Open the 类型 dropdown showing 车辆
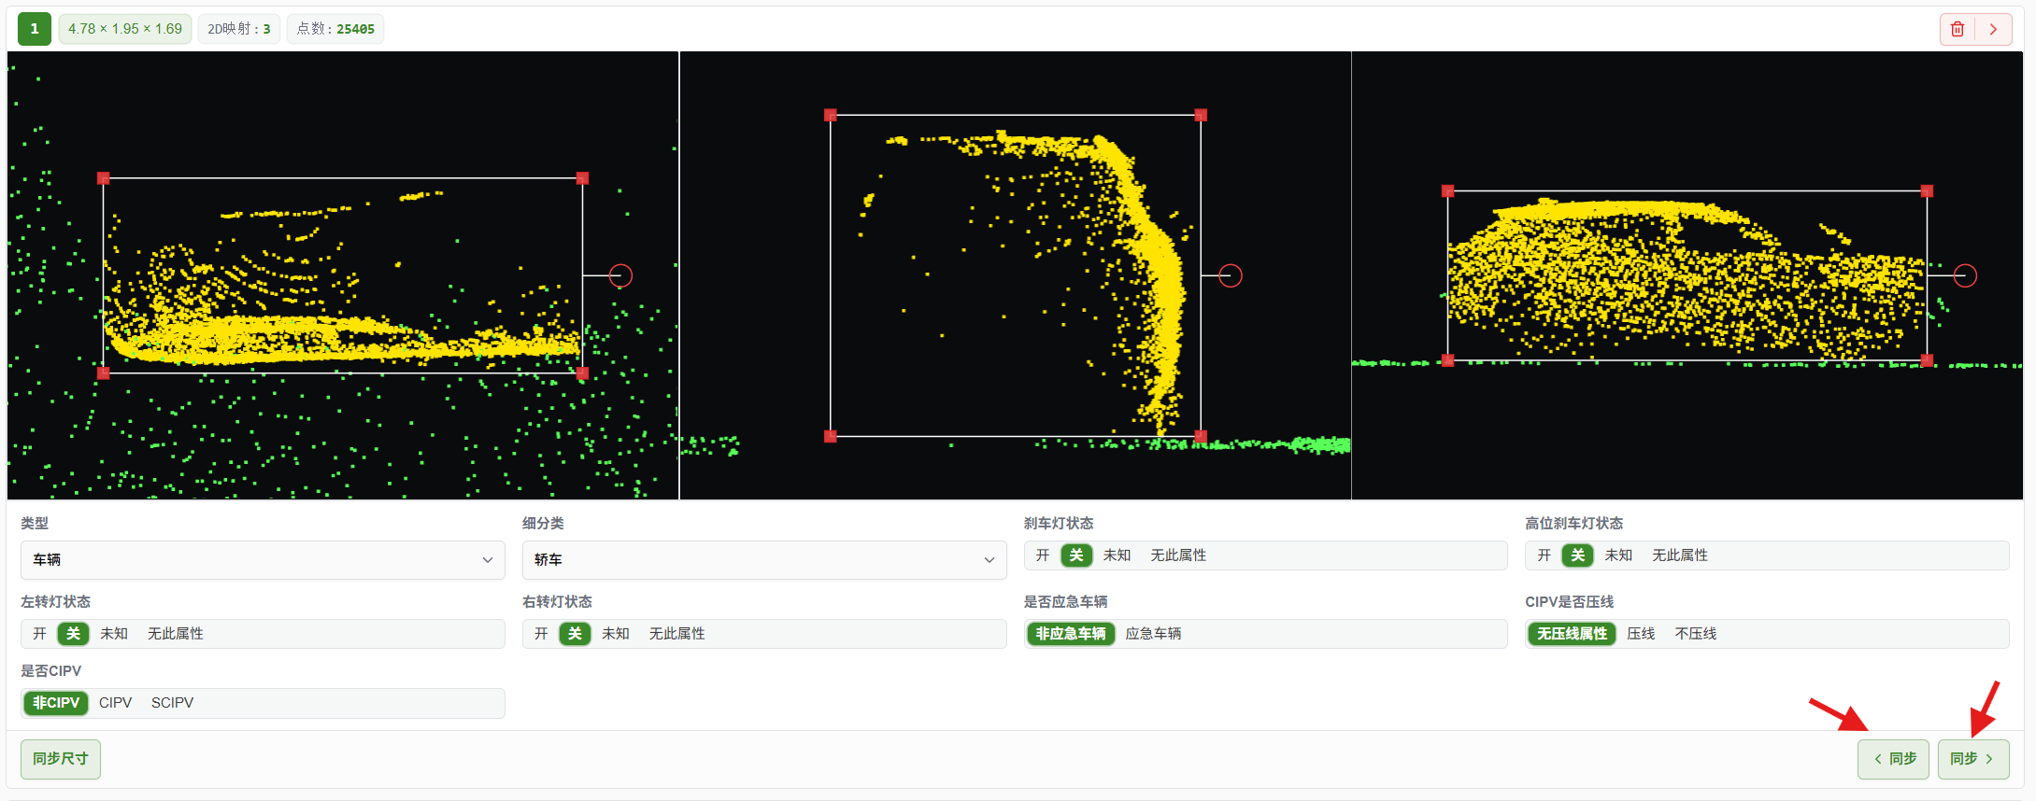2036x801 pixels. pyautogui.click(x=263, y=560)
